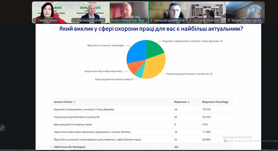Click muted microphone icon beside Тамара Білько
The image size is (278, 151).
click(x=35, y=20)
